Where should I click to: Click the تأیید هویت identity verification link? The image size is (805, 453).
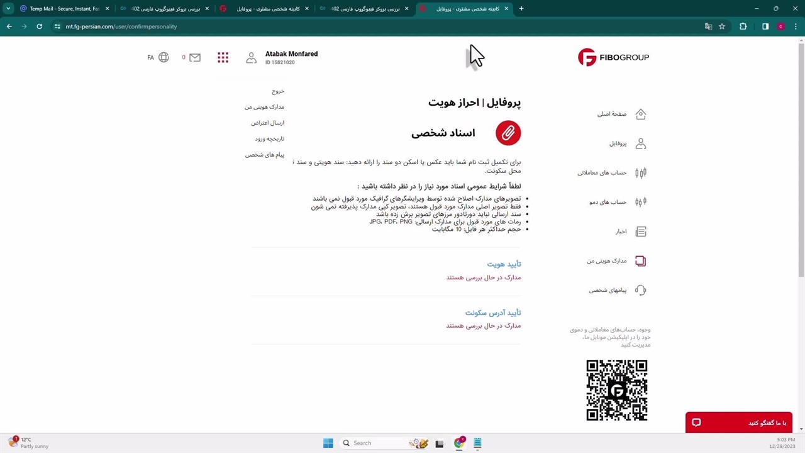pos(503,264)
